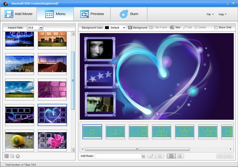Screen dimensions: 238x167
Task: Click layout strip scroll right arrow
Action: tap(231, 149)
